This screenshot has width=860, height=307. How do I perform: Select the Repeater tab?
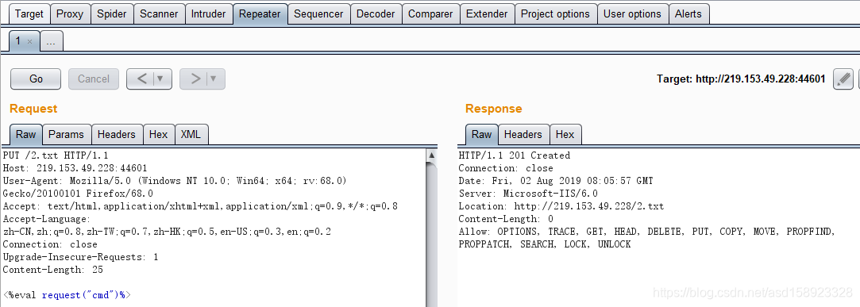click(260, 13)
